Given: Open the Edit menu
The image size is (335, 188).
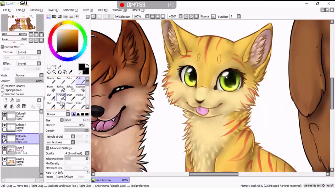Looking at the screenshot, I should click(20, 10).
